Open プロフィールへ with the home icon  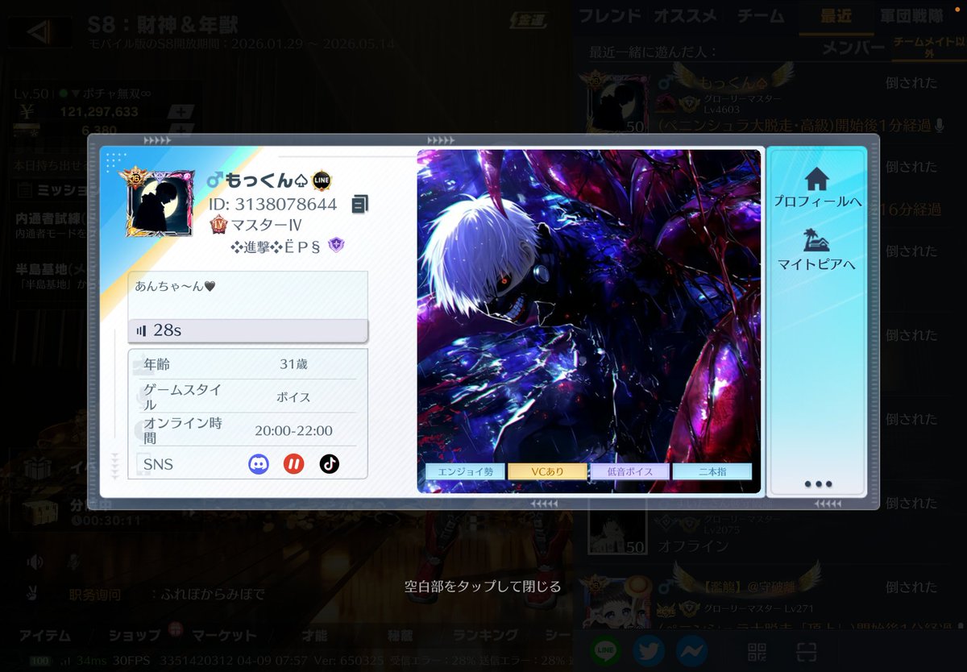[817, 187]
